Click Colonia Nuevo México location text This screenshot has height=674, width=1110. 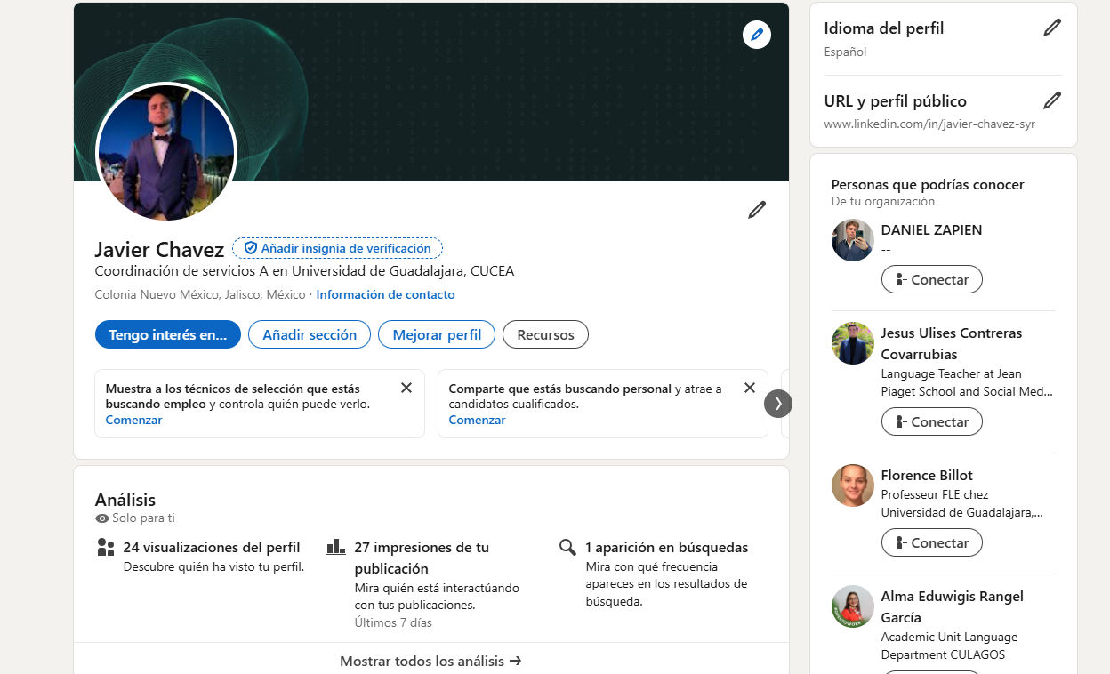[200, 294]
